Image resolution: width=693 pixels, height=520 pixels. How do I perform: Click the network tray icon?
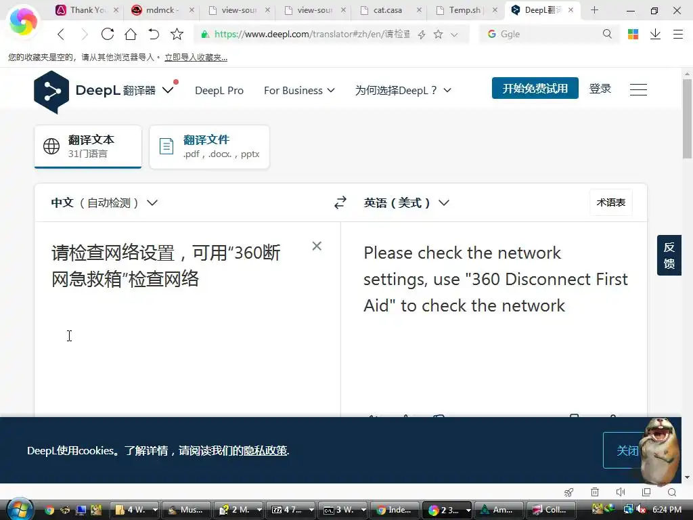(628, 509)
